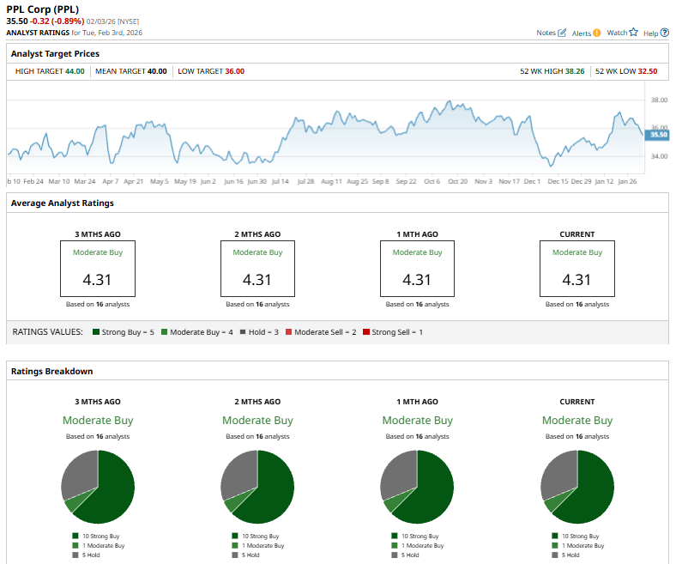The width and height of the screenshot is (676, 564).
Task: Click the LOW TARGET 36.00 value
Action: tap(234, 71)
